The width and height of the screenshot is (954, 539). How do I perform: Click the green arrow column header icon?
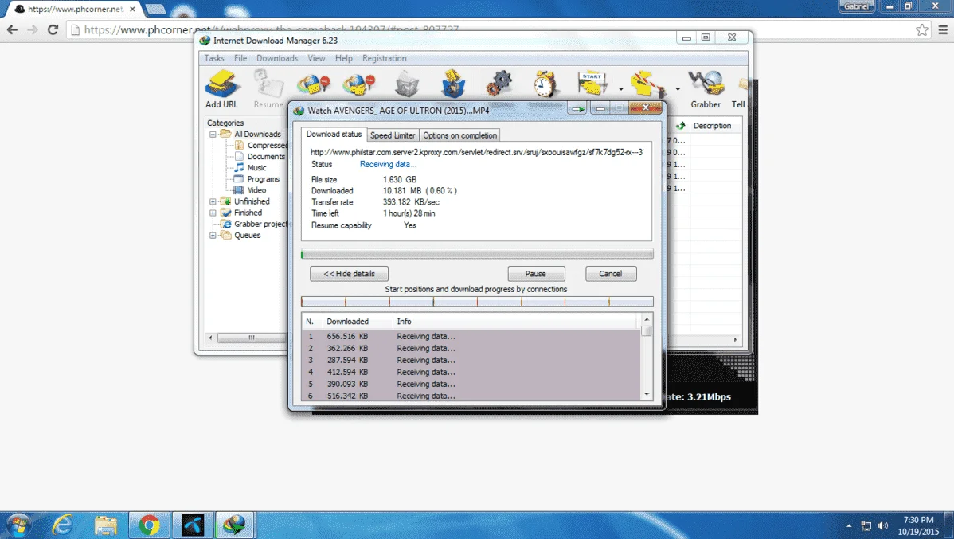681,125
